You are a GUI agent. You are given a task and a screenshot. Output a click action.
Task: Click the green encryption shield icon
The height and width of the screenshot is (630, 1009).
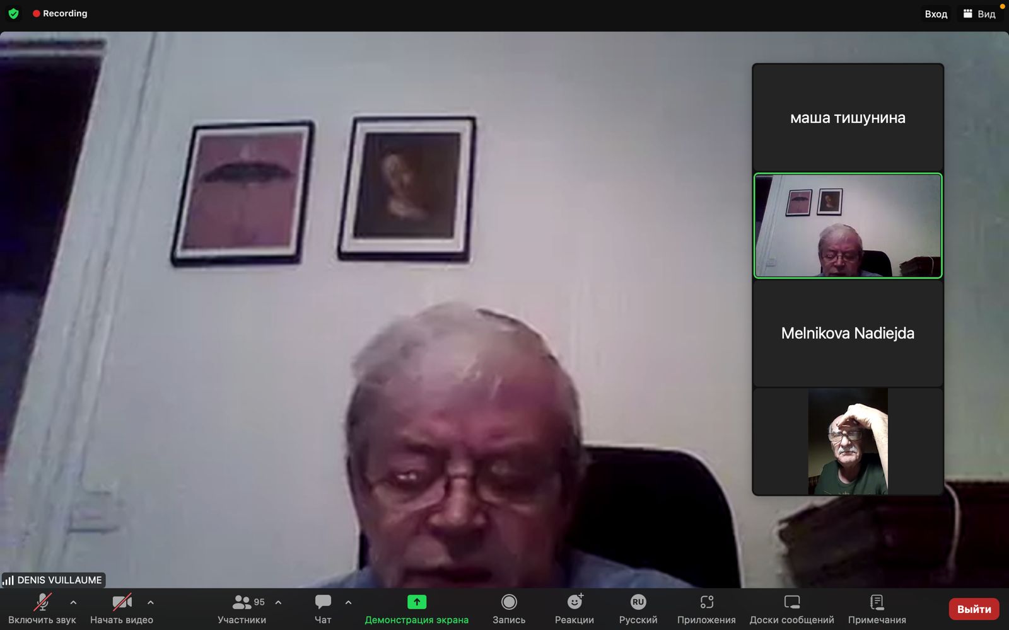(x=13, y=13)
